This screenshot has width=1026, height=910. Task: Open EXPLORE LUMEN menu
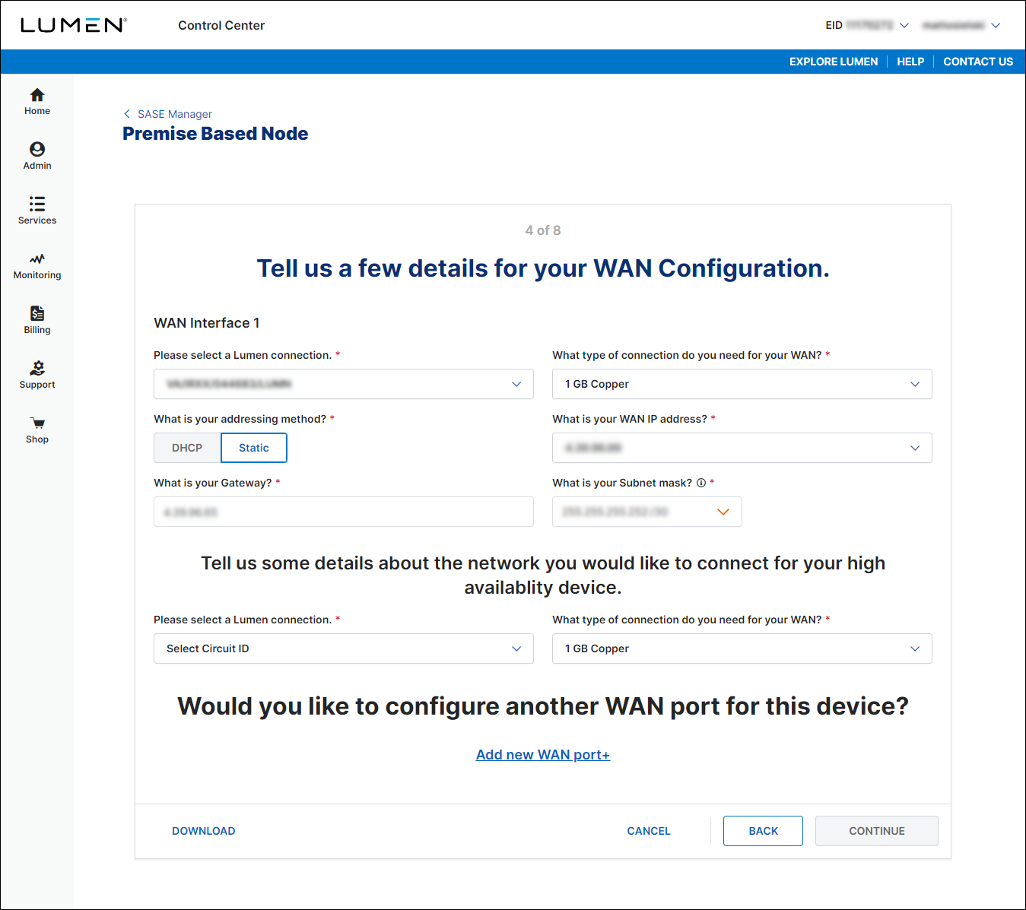(834, 62)
